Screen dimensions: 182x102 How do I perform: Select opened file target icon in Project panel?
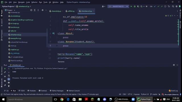click(x=31, y=10)
